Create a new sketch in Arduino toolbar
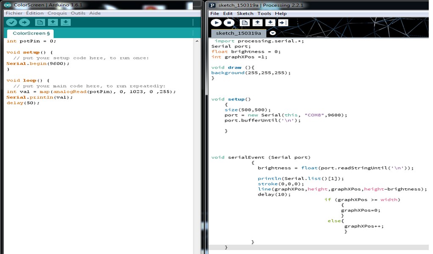 pyautogui.click(x=40, y=22)
